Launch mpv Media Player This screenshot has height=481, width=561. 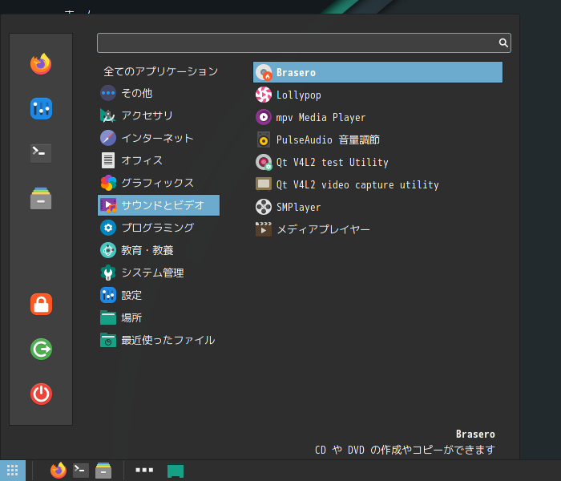377,117
